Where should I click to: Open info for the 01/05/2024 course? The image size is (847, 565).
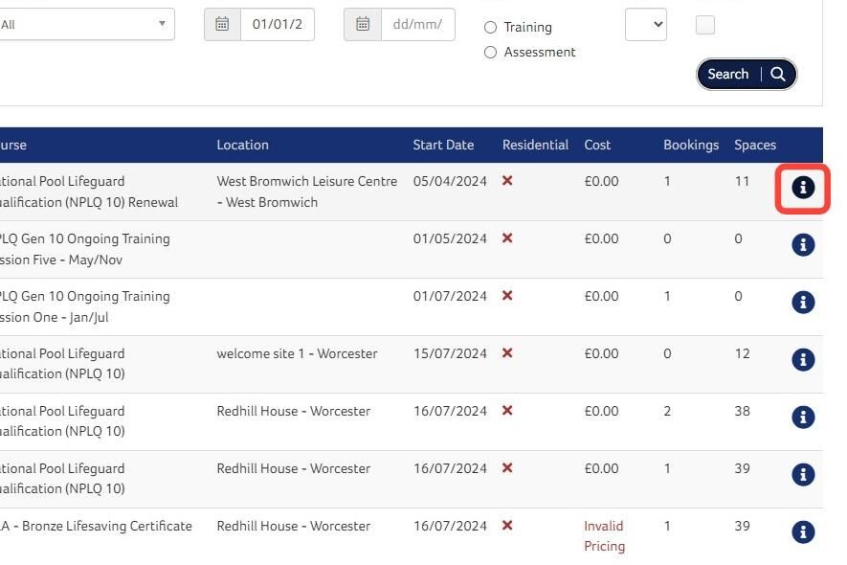coord(803,245)
